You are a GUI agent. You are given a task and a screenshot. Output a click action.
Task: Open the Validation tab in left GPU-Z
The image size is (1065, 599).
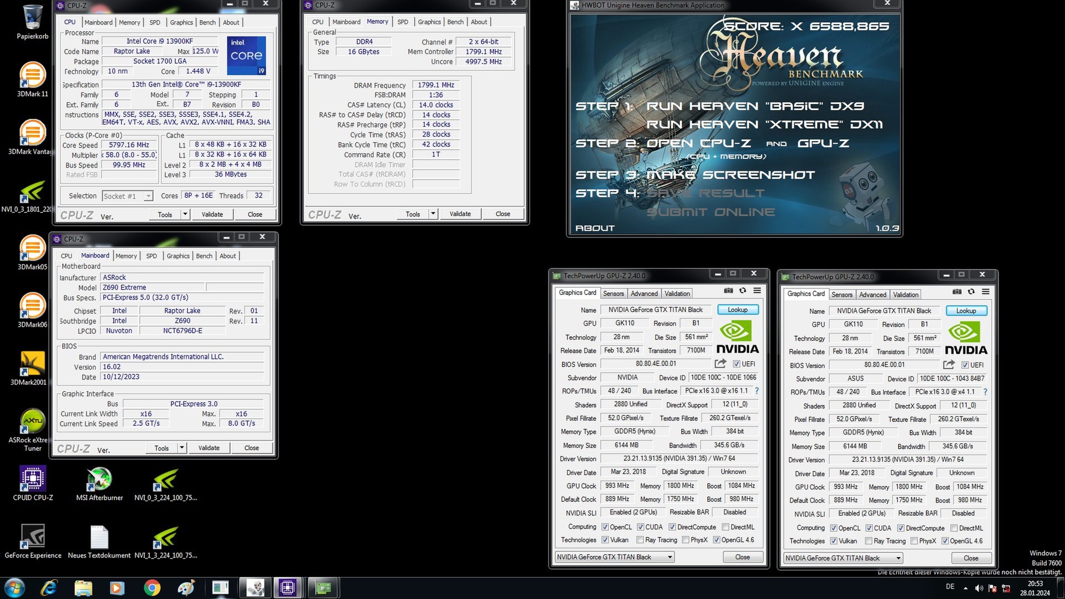[677, 294]
